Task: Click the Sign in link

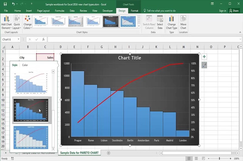Action: tap(222, 11)
